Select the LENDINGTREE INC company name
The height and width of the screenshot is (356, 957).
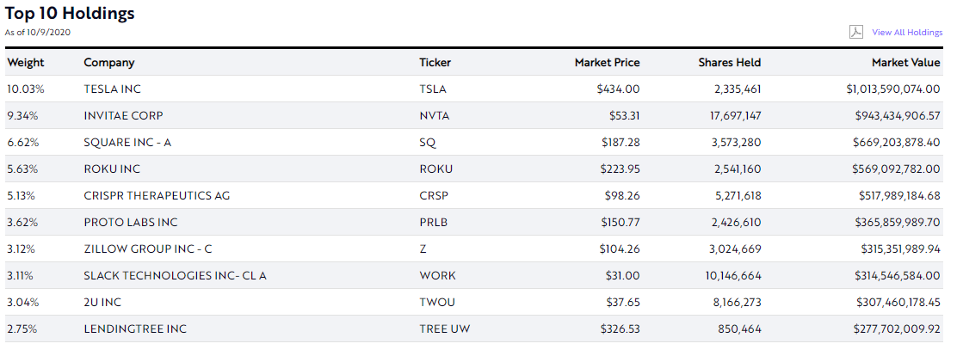[135, 329]
